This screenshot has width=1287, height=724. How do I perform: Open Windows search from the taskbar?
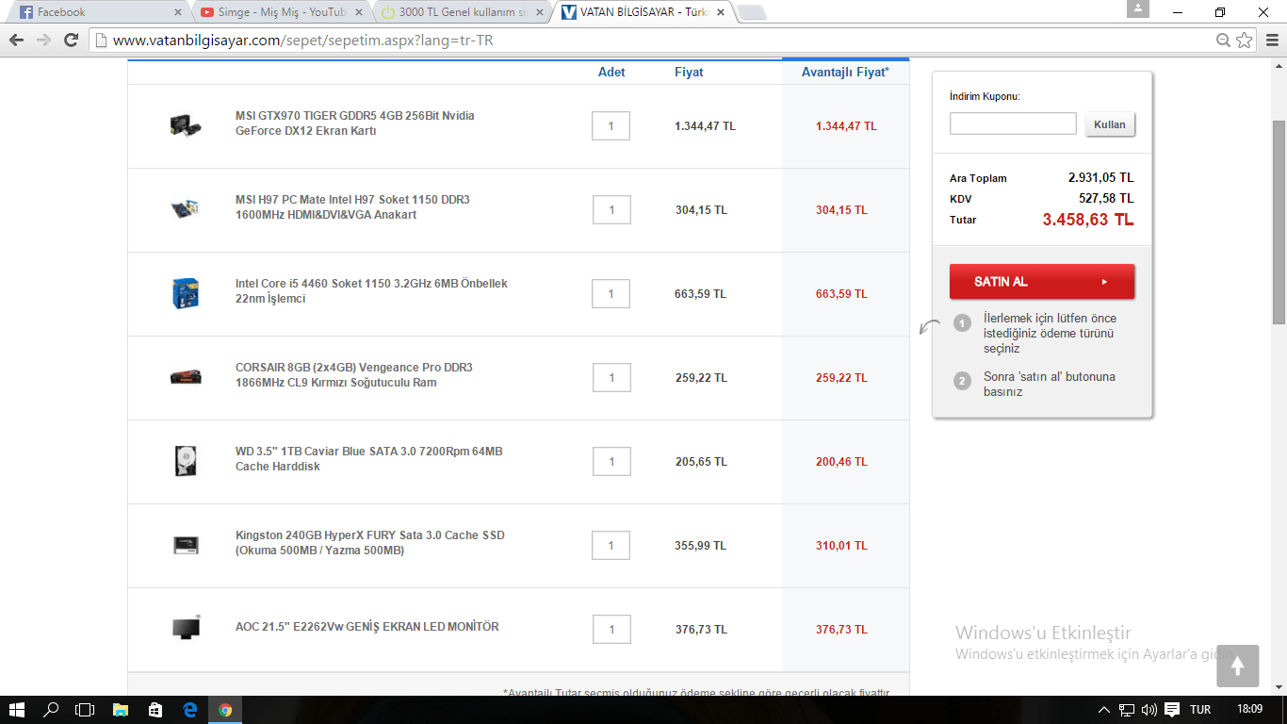point(51,710)
